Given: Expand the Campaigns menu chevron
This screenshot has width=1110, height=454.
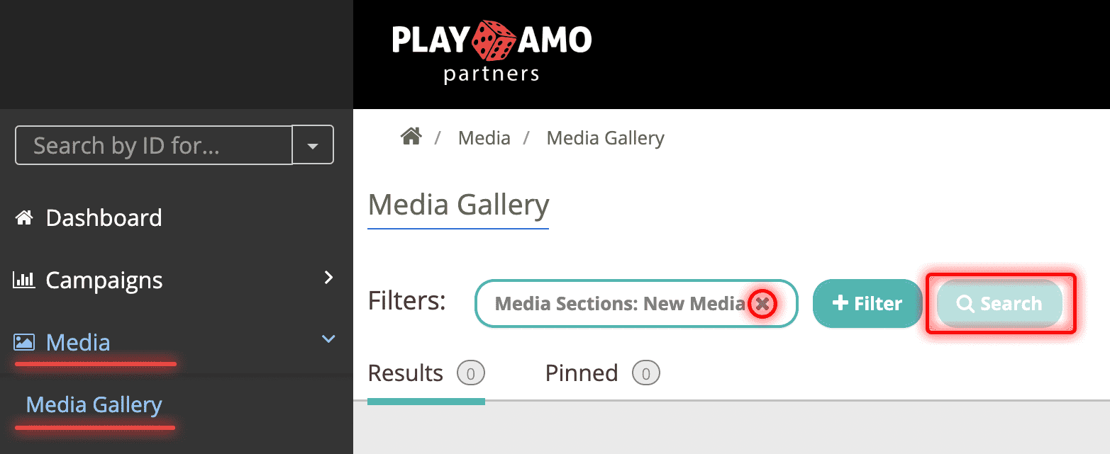Looking at the screenshot, I should tap(328, 278).
